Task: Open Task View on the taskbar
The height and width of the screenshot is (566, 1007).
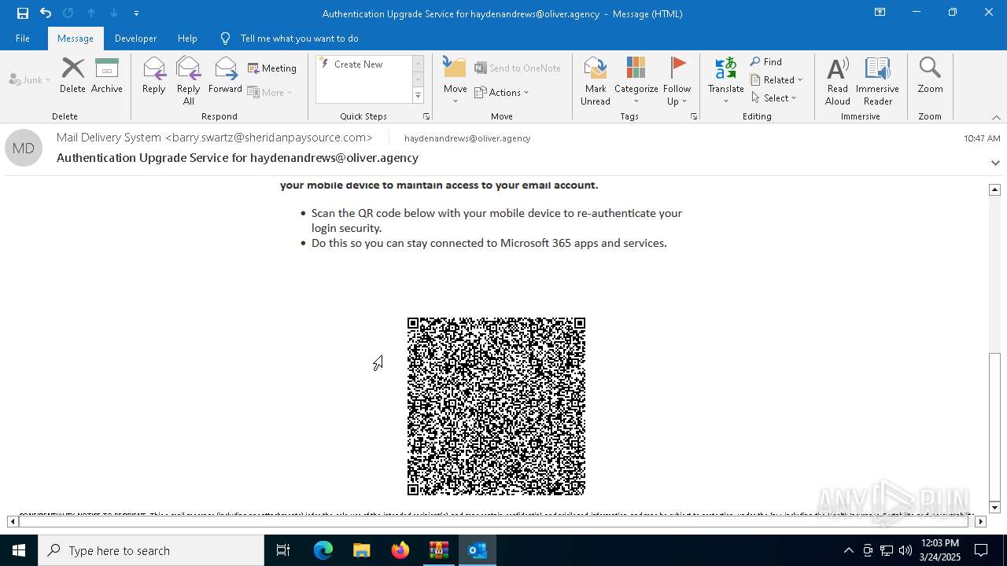Action: (x=283, y=550)
